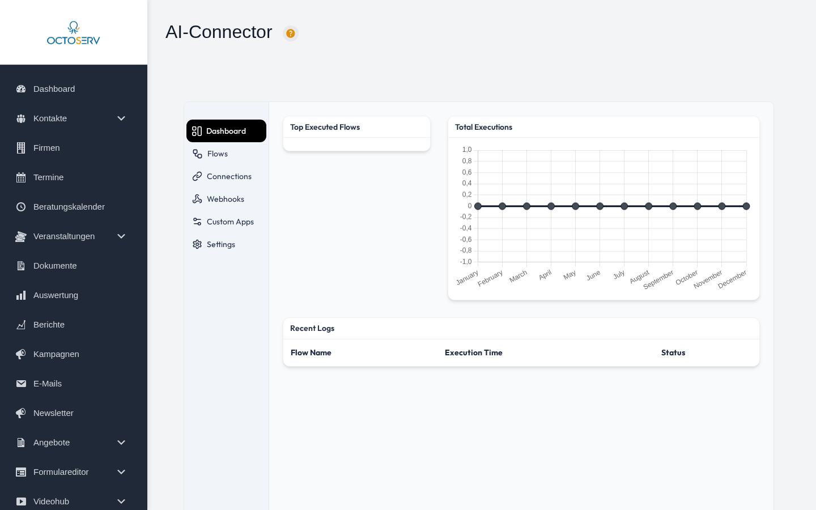The height and width of the screenshot is (510, 816).
Task: Select the Custom Apps tab
Action: coord(230,222)
